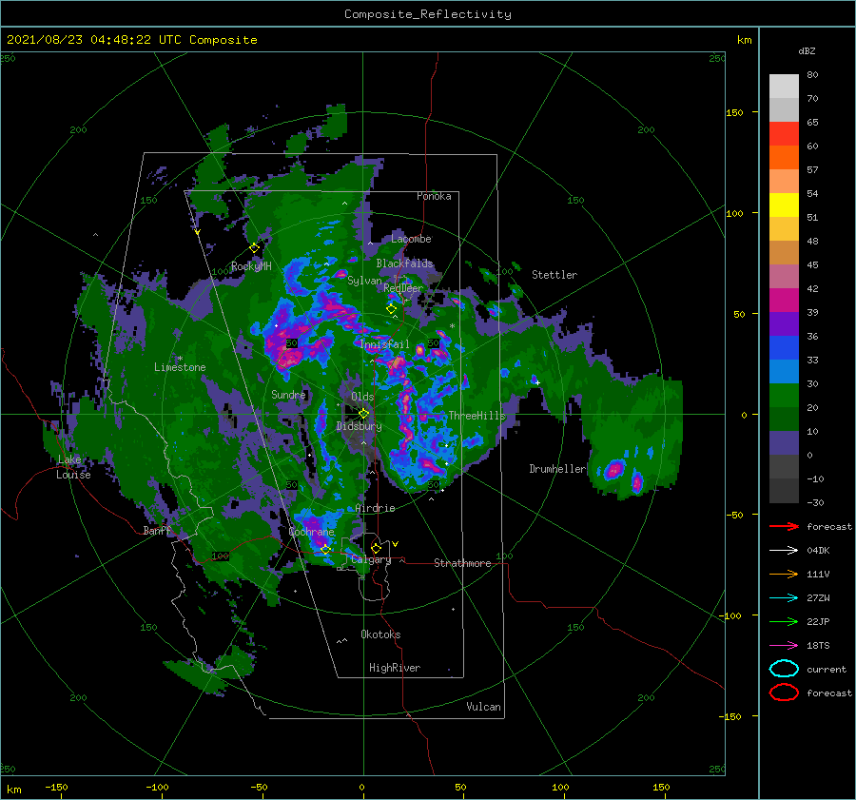Screen dimensions: 856x800
Task: Click the red forecast arrow in legend
Action: [x=784, y=526]
